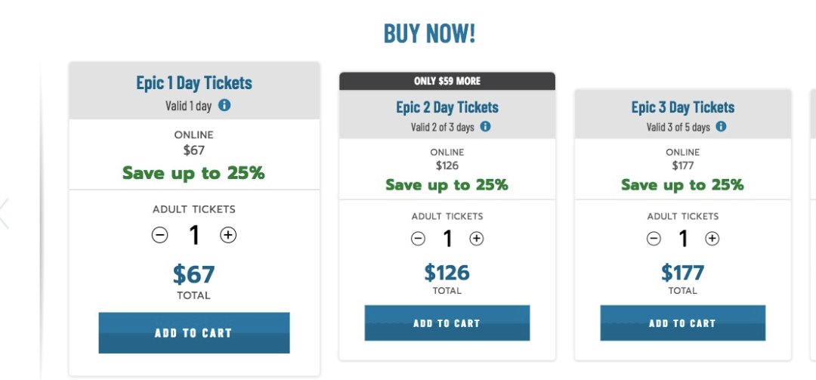
Task: Select the Epic 1 Day Tickets title
Action: (194, 83)
